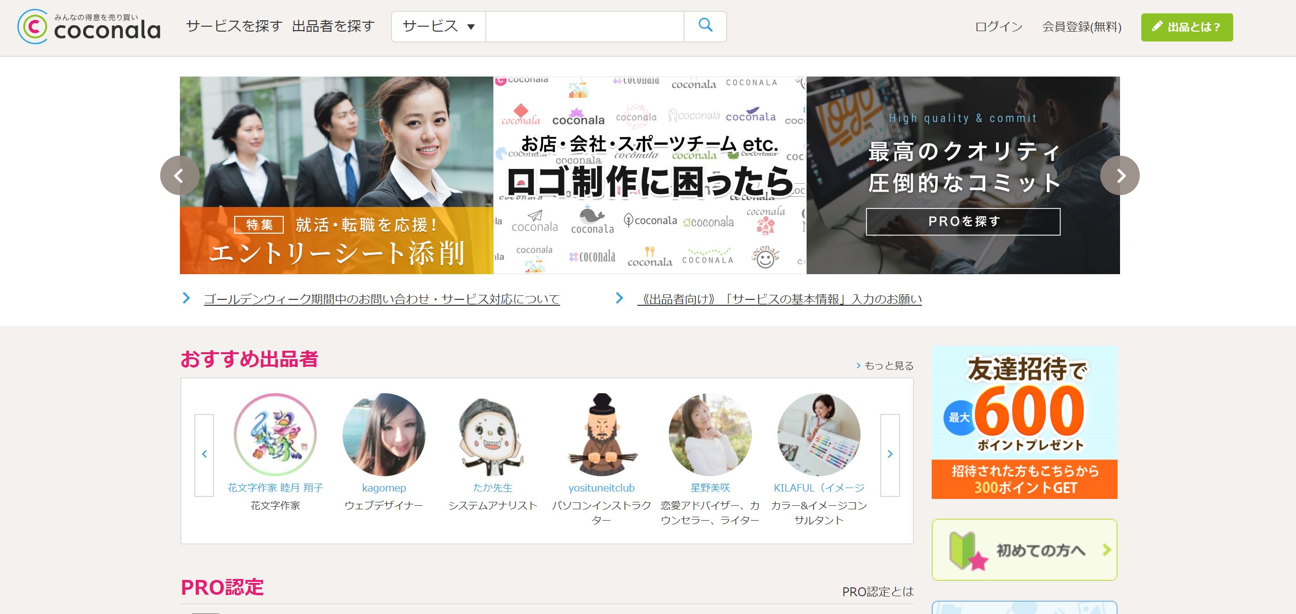Click the PRO認定とは link

pos(878,592)
